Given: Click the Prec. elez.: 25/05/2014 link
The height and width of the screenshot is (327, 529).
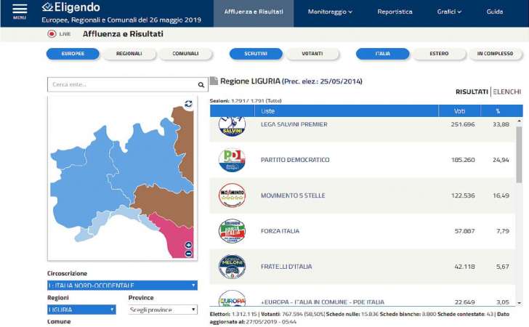Looking at the screenshot, I should tap(322, 81).
